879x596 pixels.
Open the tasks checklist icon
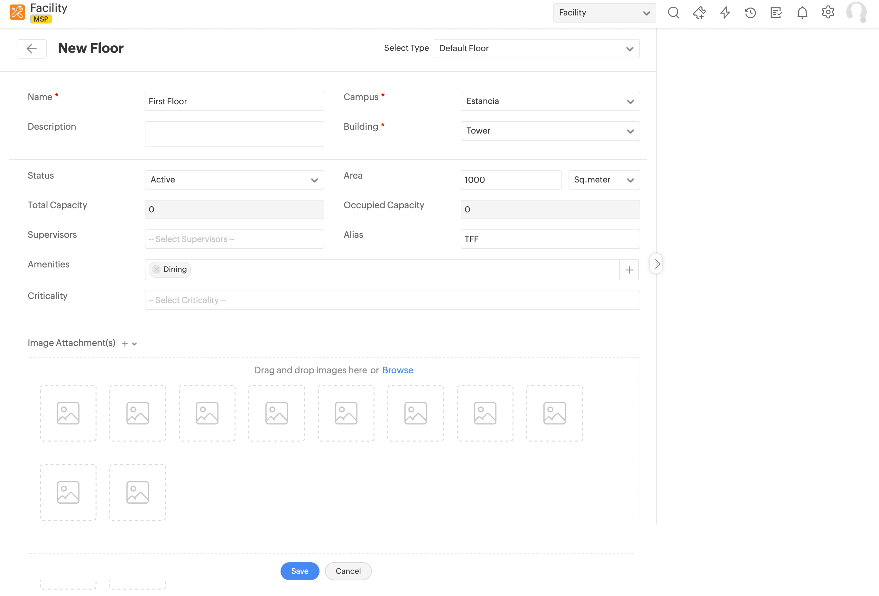(776, 13)
